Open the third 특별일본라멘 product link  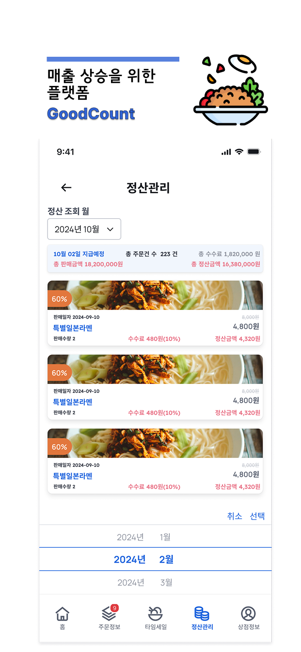point(73,476)
